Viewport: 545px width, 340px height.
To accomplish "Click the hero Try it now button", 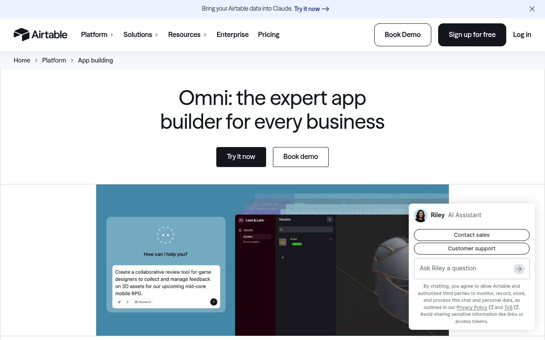I will (x=241, y=157).
